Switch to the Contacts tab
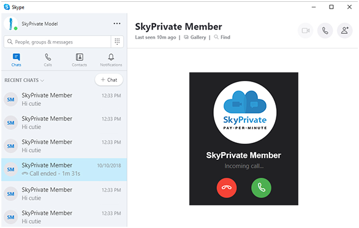The height and width of the screenshot is (228, 359). [x=80, y=60]
